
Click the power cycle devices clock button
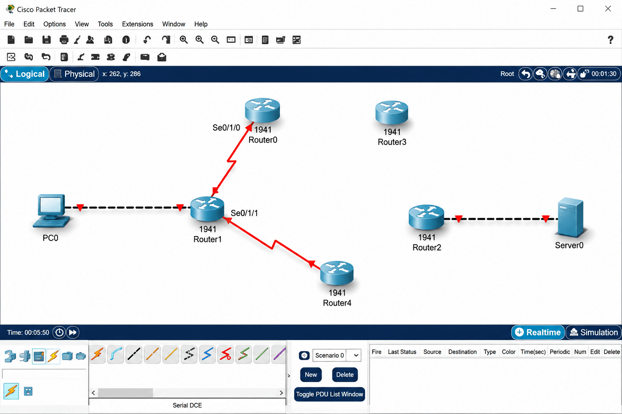(59, 332)
